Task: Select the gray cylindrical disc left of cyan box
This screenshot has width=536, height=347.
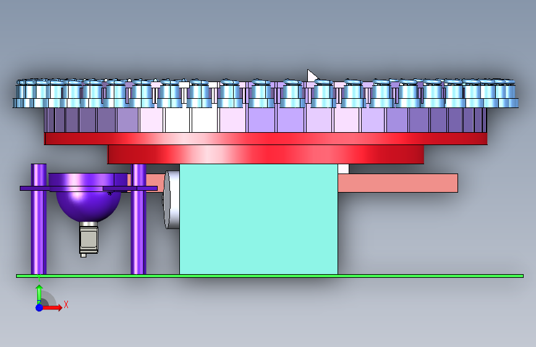Action: [x=172, y=200]
